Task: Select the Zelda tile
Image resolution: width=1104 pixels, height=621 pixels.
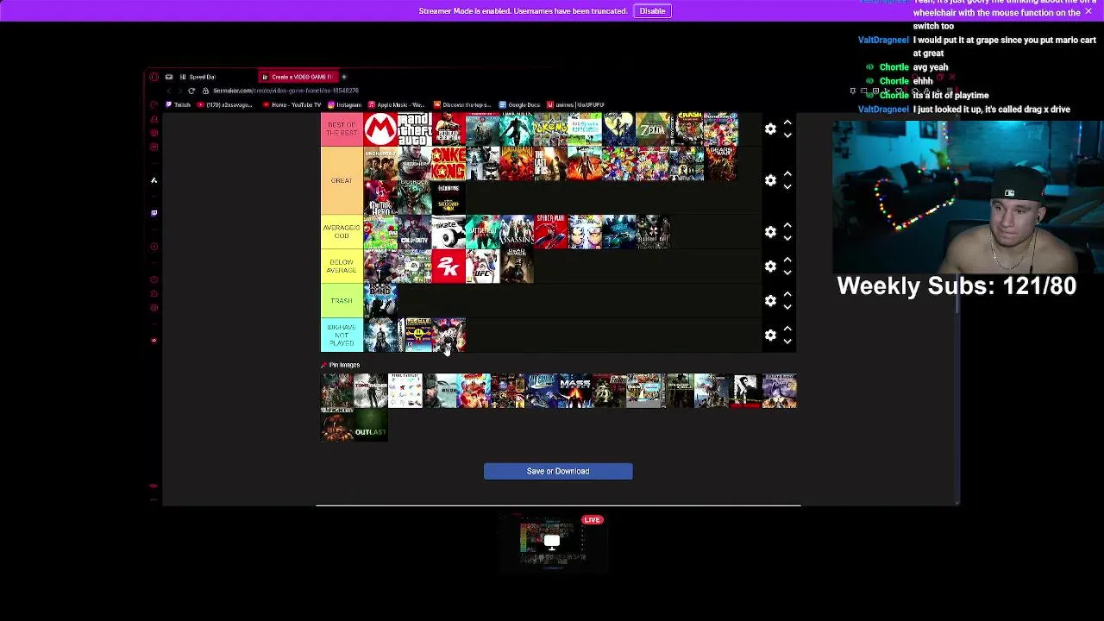Action: point(653,129)
